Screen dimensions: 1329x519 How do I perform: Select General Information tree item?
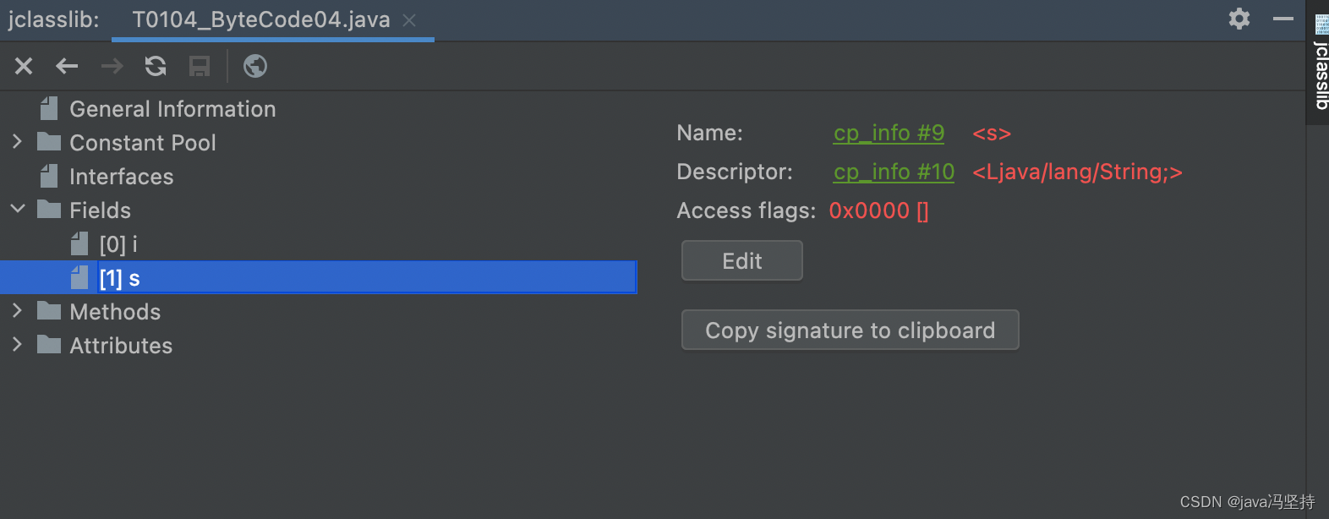tap(172, 109)
